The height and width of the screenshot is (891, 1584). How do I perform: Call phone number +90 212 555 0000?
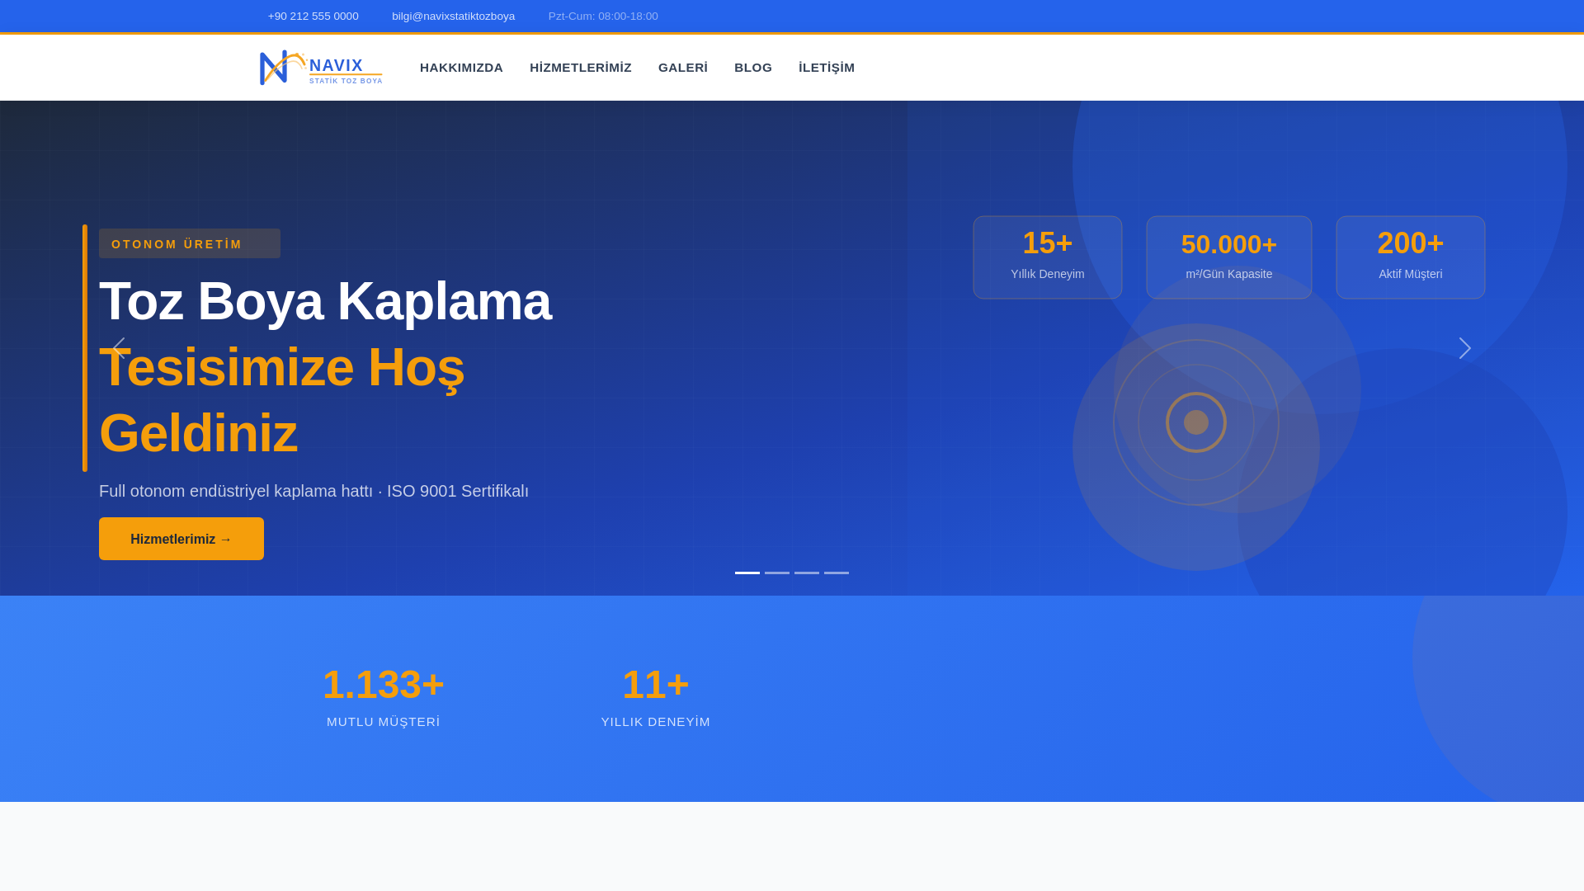313,16
